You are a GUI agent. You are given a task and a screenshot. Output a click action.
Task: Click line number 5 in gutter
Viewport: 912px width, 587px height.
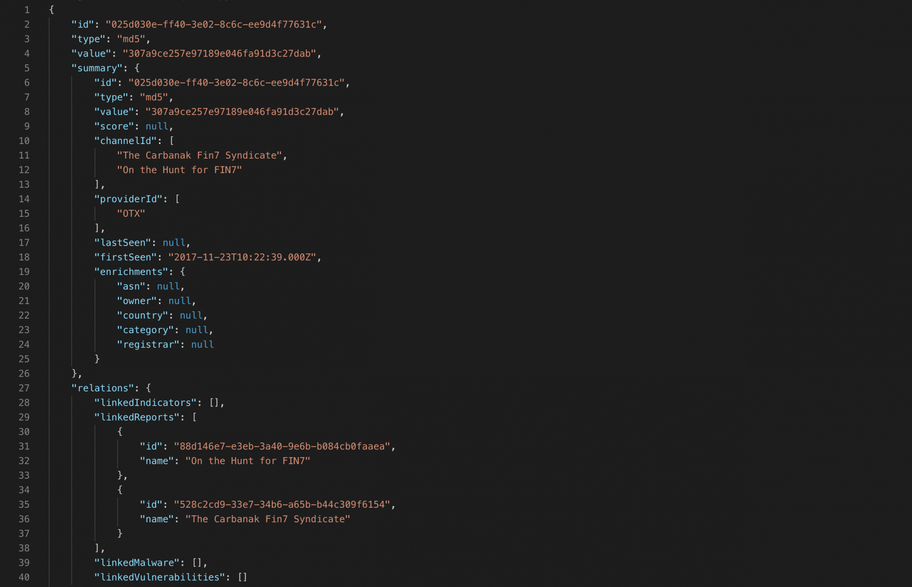click(27, 68)
